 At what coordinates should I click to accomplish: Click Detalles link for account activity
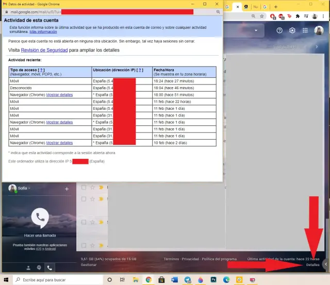click(x=312, y=264)
